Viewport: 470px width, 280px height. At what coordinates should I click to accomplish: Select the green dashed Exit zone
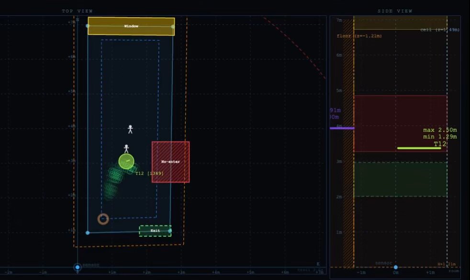(155, 231)
